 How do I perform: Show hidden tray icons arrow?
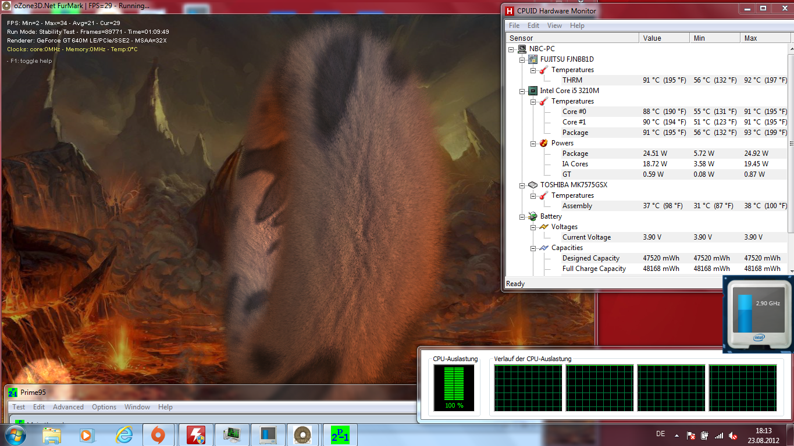676,435
